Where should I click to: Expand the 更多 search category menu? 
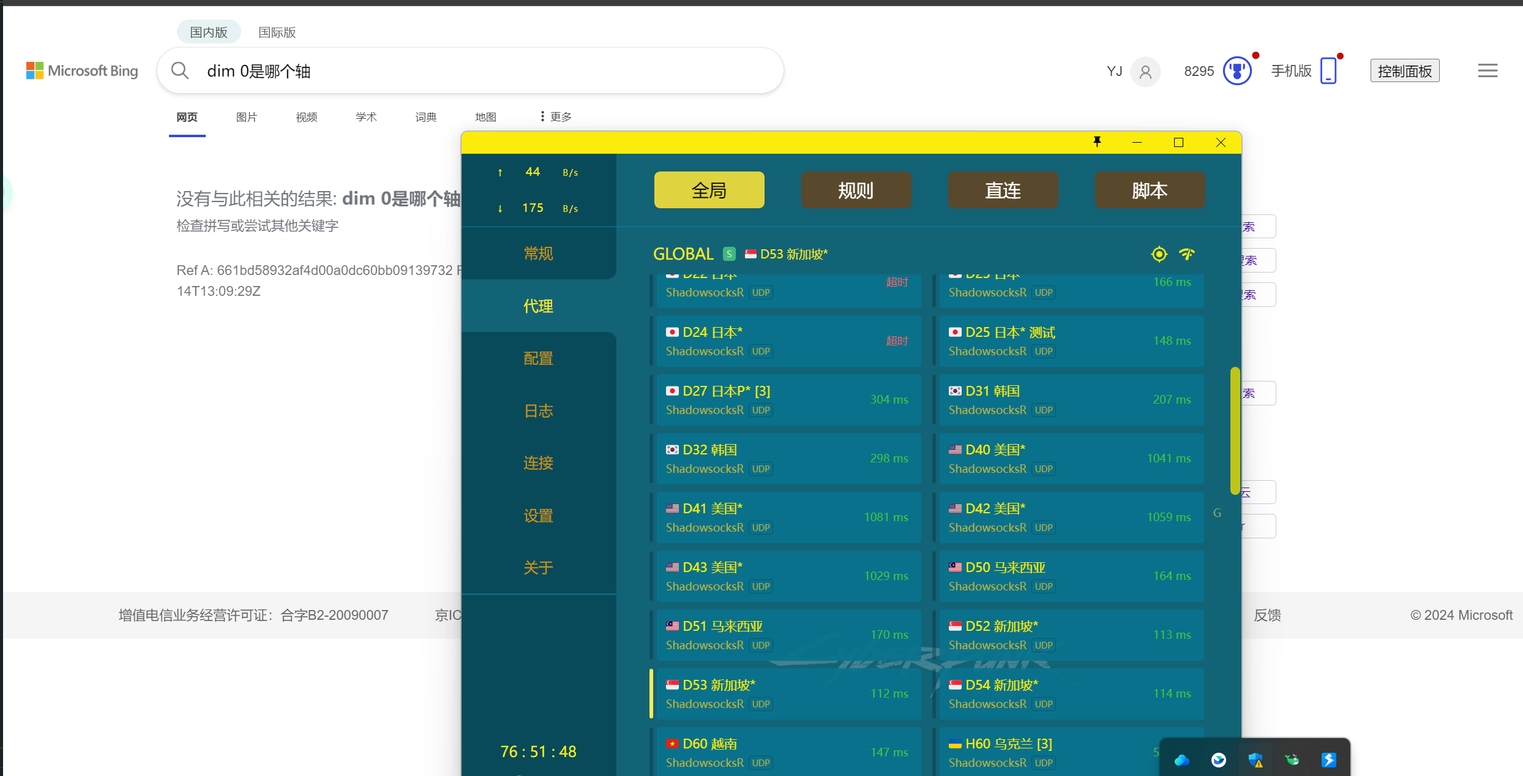[556, 116]
